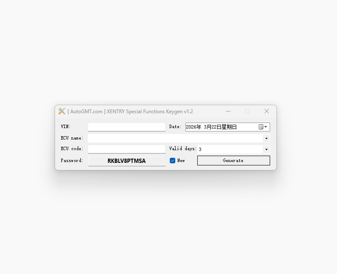This screenshot has height=274, width=337.
Task: Expand the ECU name dropdown arrow
Action: click(266, 138)
